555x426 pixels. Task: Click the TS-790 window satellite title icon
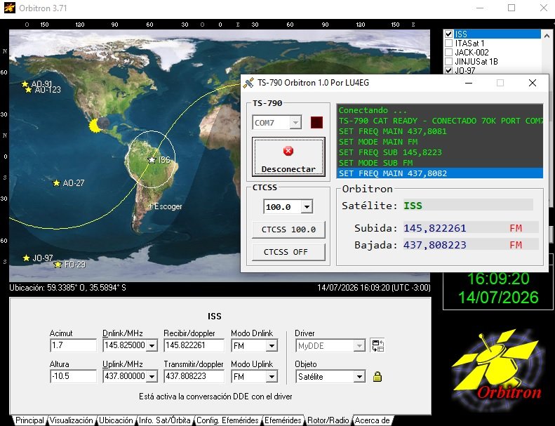point(248,84)
